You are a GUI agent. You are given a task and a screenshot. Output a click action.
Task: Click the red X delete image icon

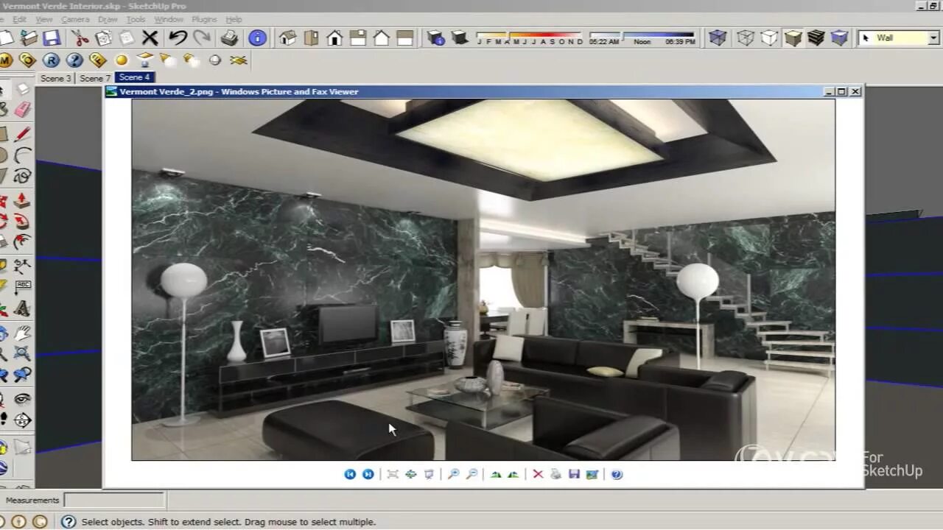point(538,474)
